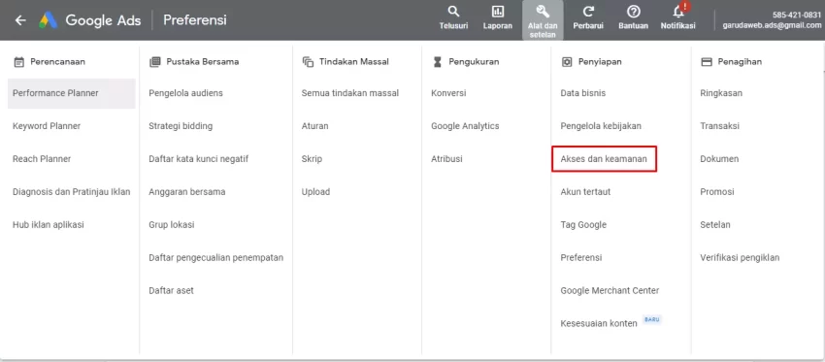Open Promosi under Penagihan
The image size is (825, 362).
coord(717,192)
